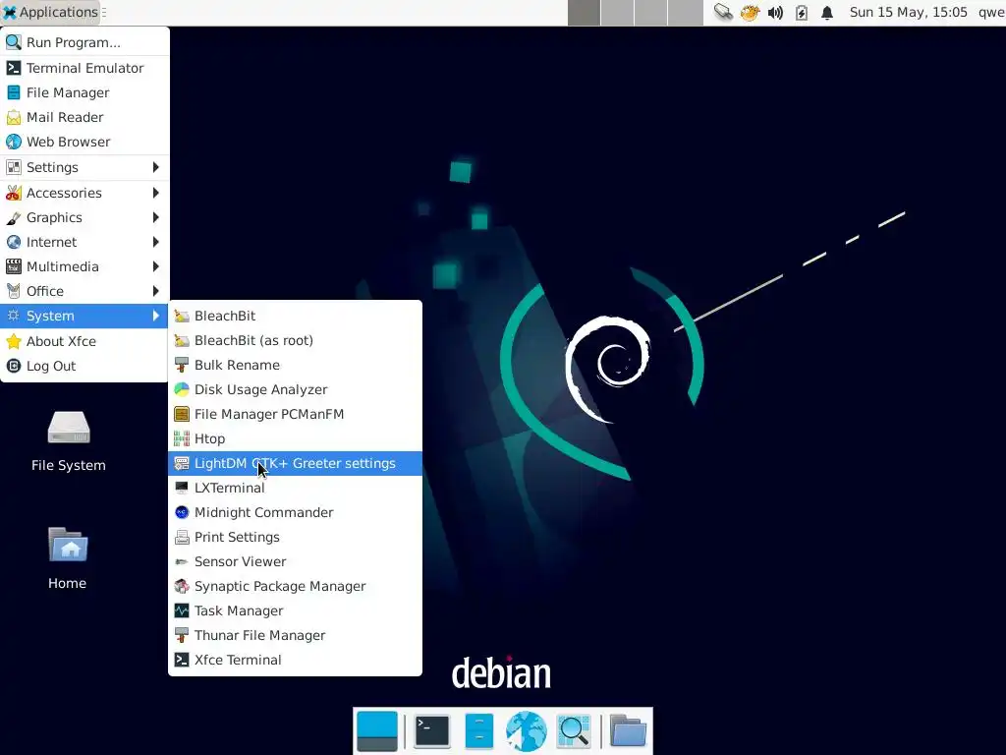Expand the Internet submenu

(x=84, y=242)
